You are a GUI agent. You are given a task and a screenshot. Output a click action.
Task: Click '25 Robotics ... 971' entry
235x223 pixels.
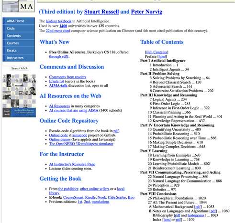point(162,190)
